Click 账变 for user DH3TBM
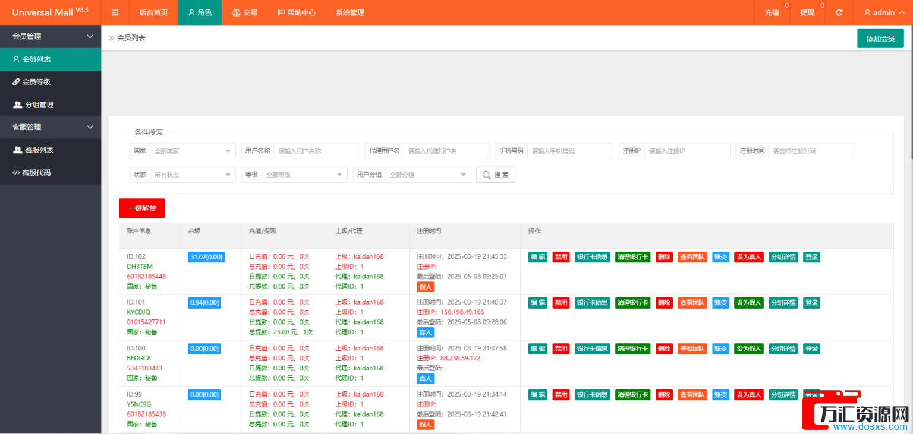This screenshot has width=913, height=434. click(x=720, y=257)
